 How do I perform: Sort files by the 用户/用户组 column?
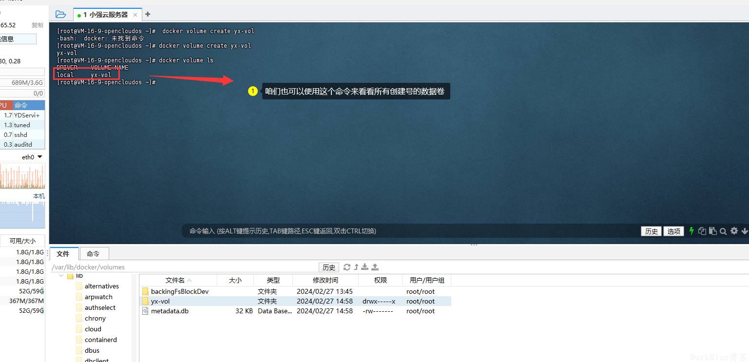[x=427, y=280]
